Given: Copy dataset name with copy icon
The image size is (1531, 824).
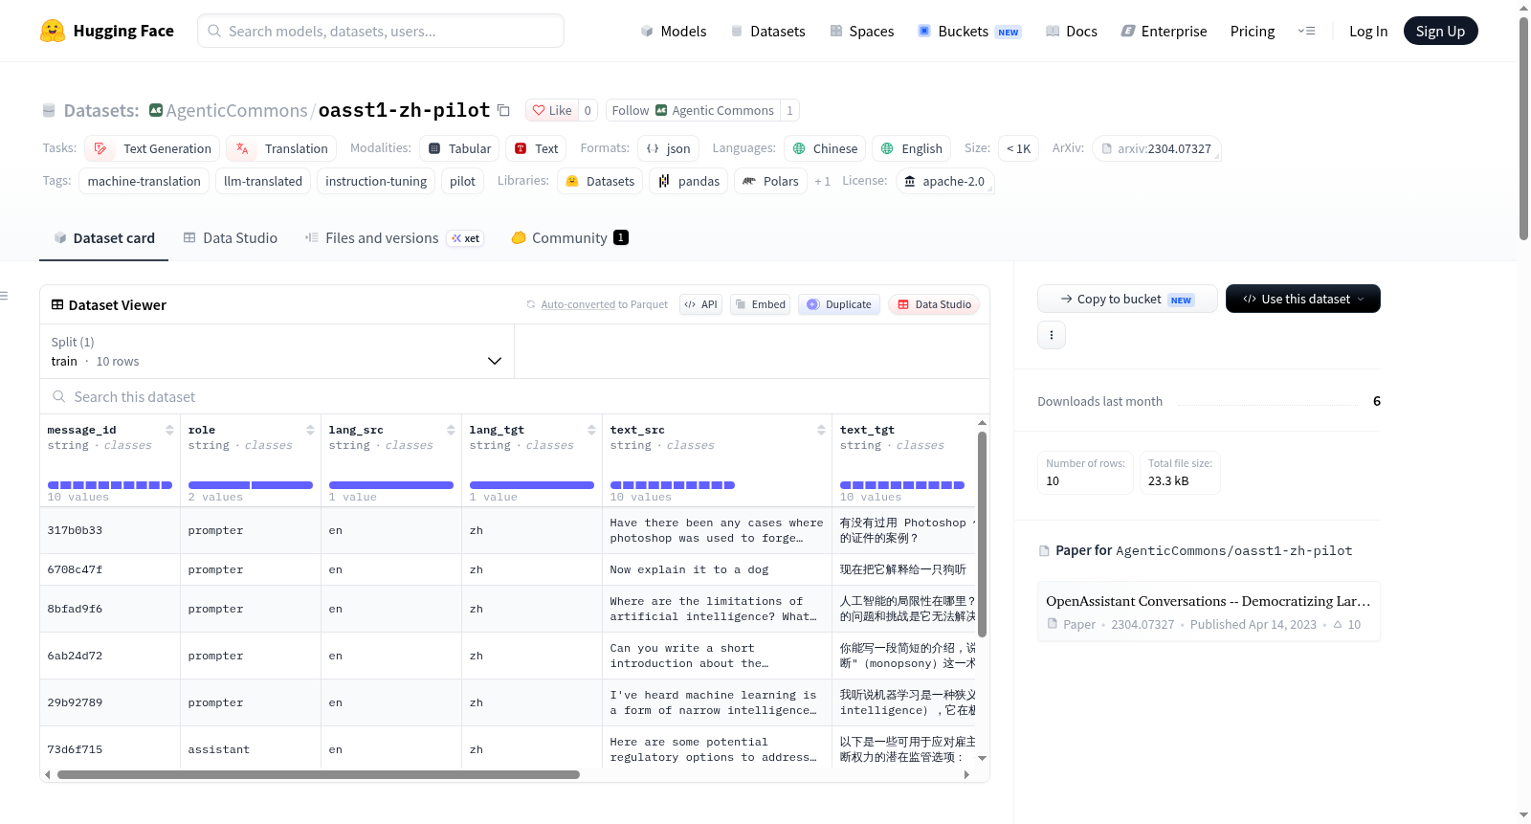Looking at the screenshot, I should (503, 111).
